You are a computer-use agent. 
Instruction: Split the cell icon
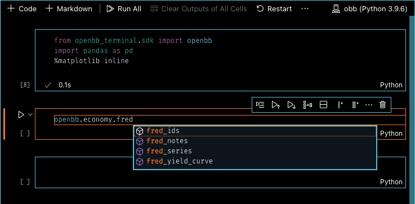coord(323,105)
